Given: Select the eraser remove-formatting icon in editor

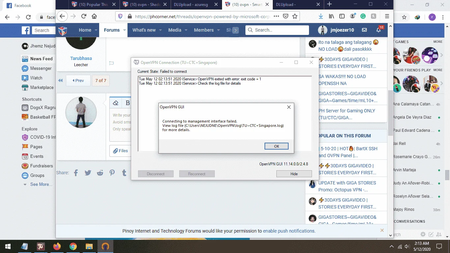Looking at the screenshot, I should click(x=115, y=103).
